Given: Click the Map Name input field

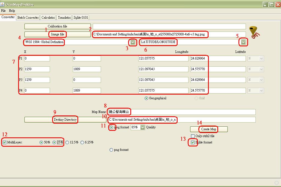Looking at the screenshot, I should click(x=182, y=112).
